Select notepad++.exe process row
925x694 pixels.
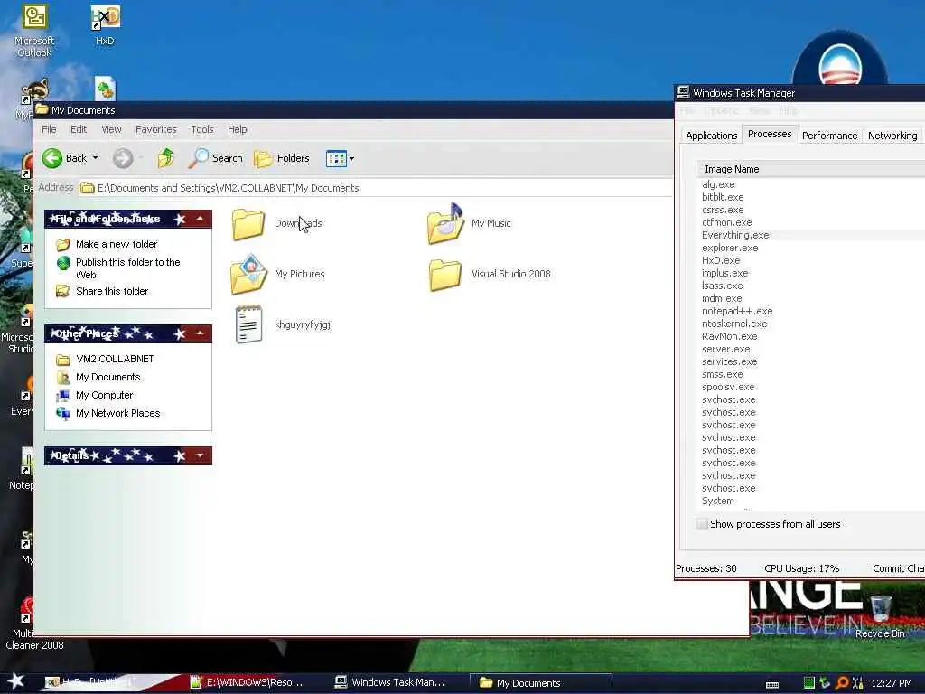pyautogui.click(x=810, y=311)
